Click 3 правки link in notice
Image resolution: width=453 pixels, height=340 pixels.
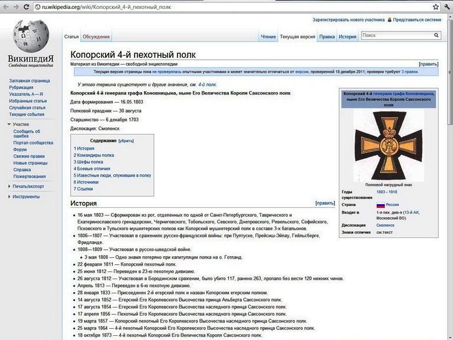tap(409, 71)
